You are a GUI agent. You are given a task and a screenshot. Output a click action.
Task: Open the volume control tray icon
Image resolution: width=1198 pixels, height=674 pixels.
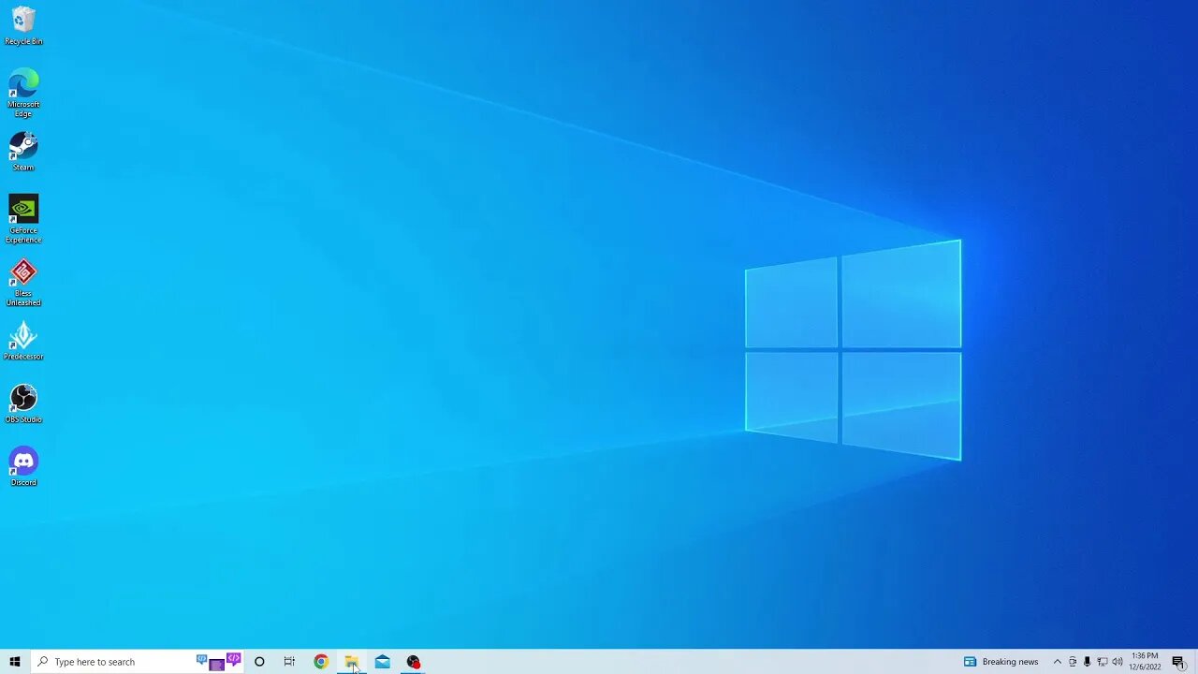click(x=1118, y=662)
